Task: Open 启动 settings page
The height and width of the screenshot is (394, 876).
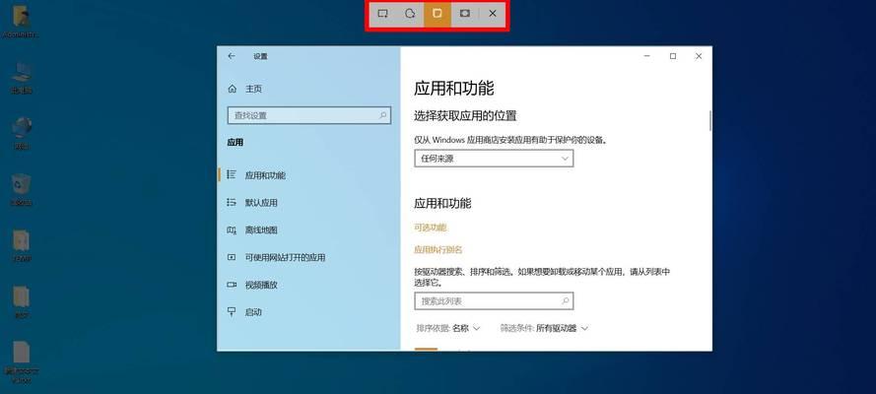Action: tap(308, 312)
